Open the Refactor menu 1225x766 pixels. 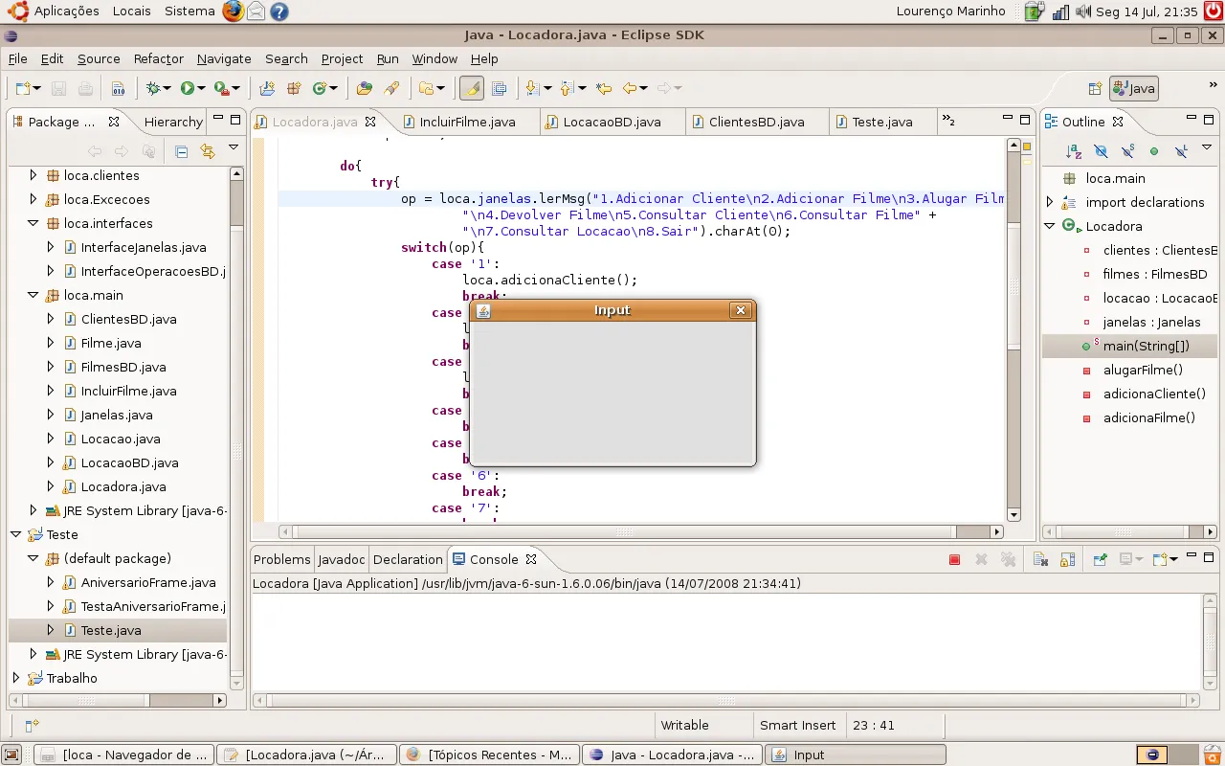[158, 58]
